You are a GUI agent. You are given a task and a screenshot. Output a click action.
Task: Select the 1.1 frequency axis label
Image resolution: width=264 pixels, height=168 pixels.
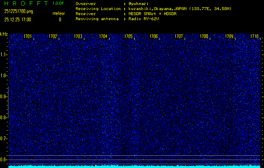(x=4, y=55)
